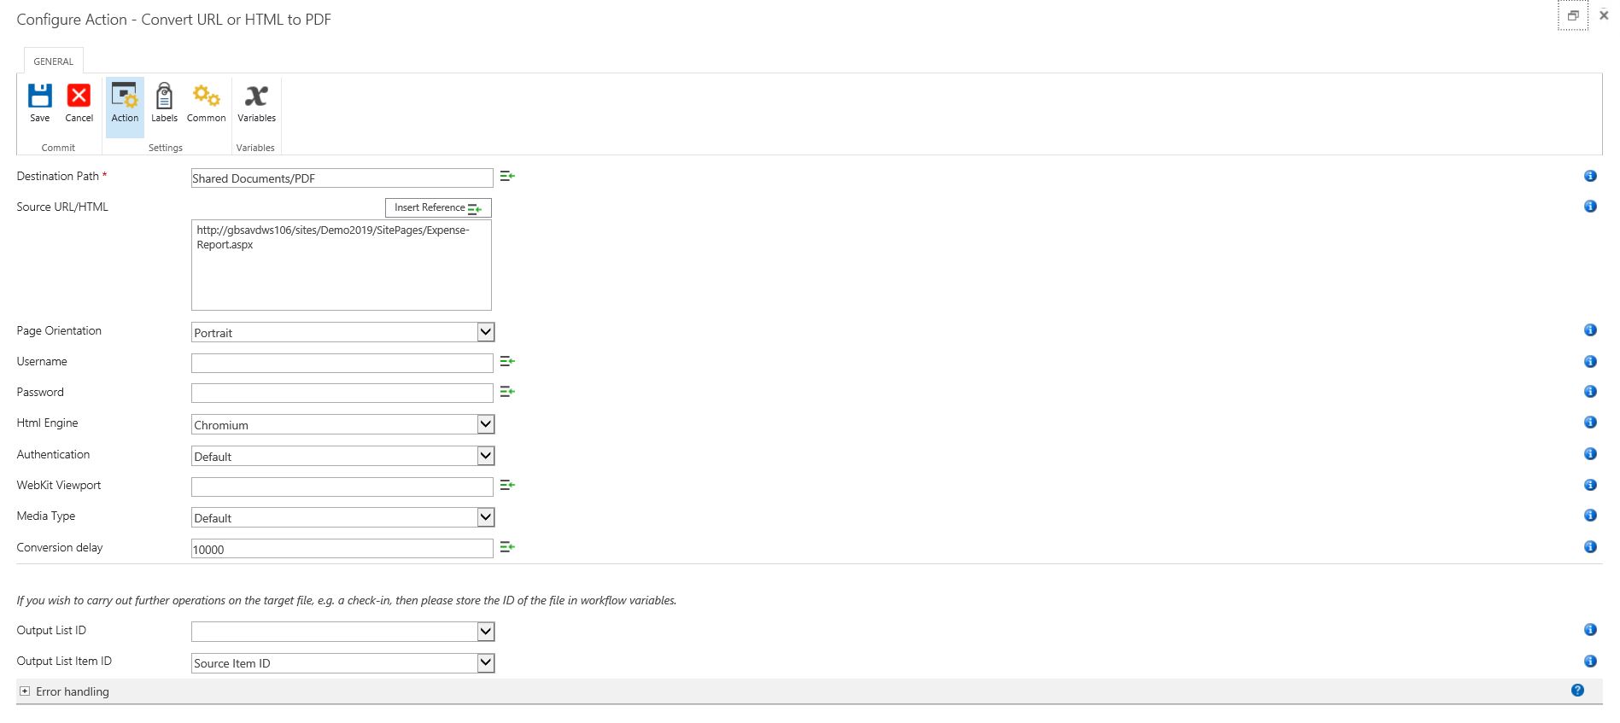Open the Media Type dropdown

click(x=342, y=517)
